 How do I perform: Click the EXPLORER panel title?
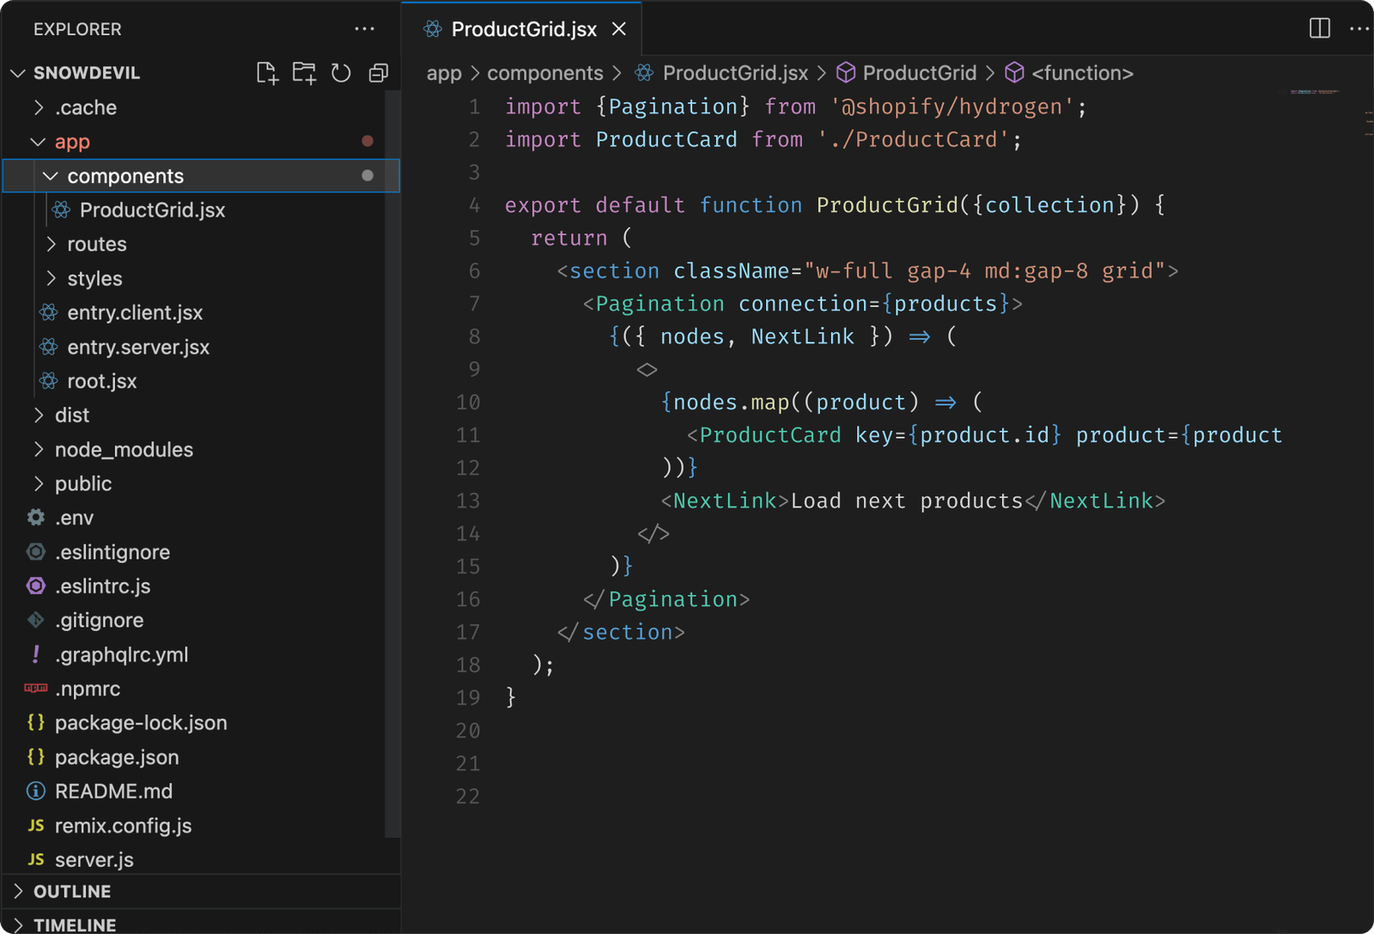(77, 29)
